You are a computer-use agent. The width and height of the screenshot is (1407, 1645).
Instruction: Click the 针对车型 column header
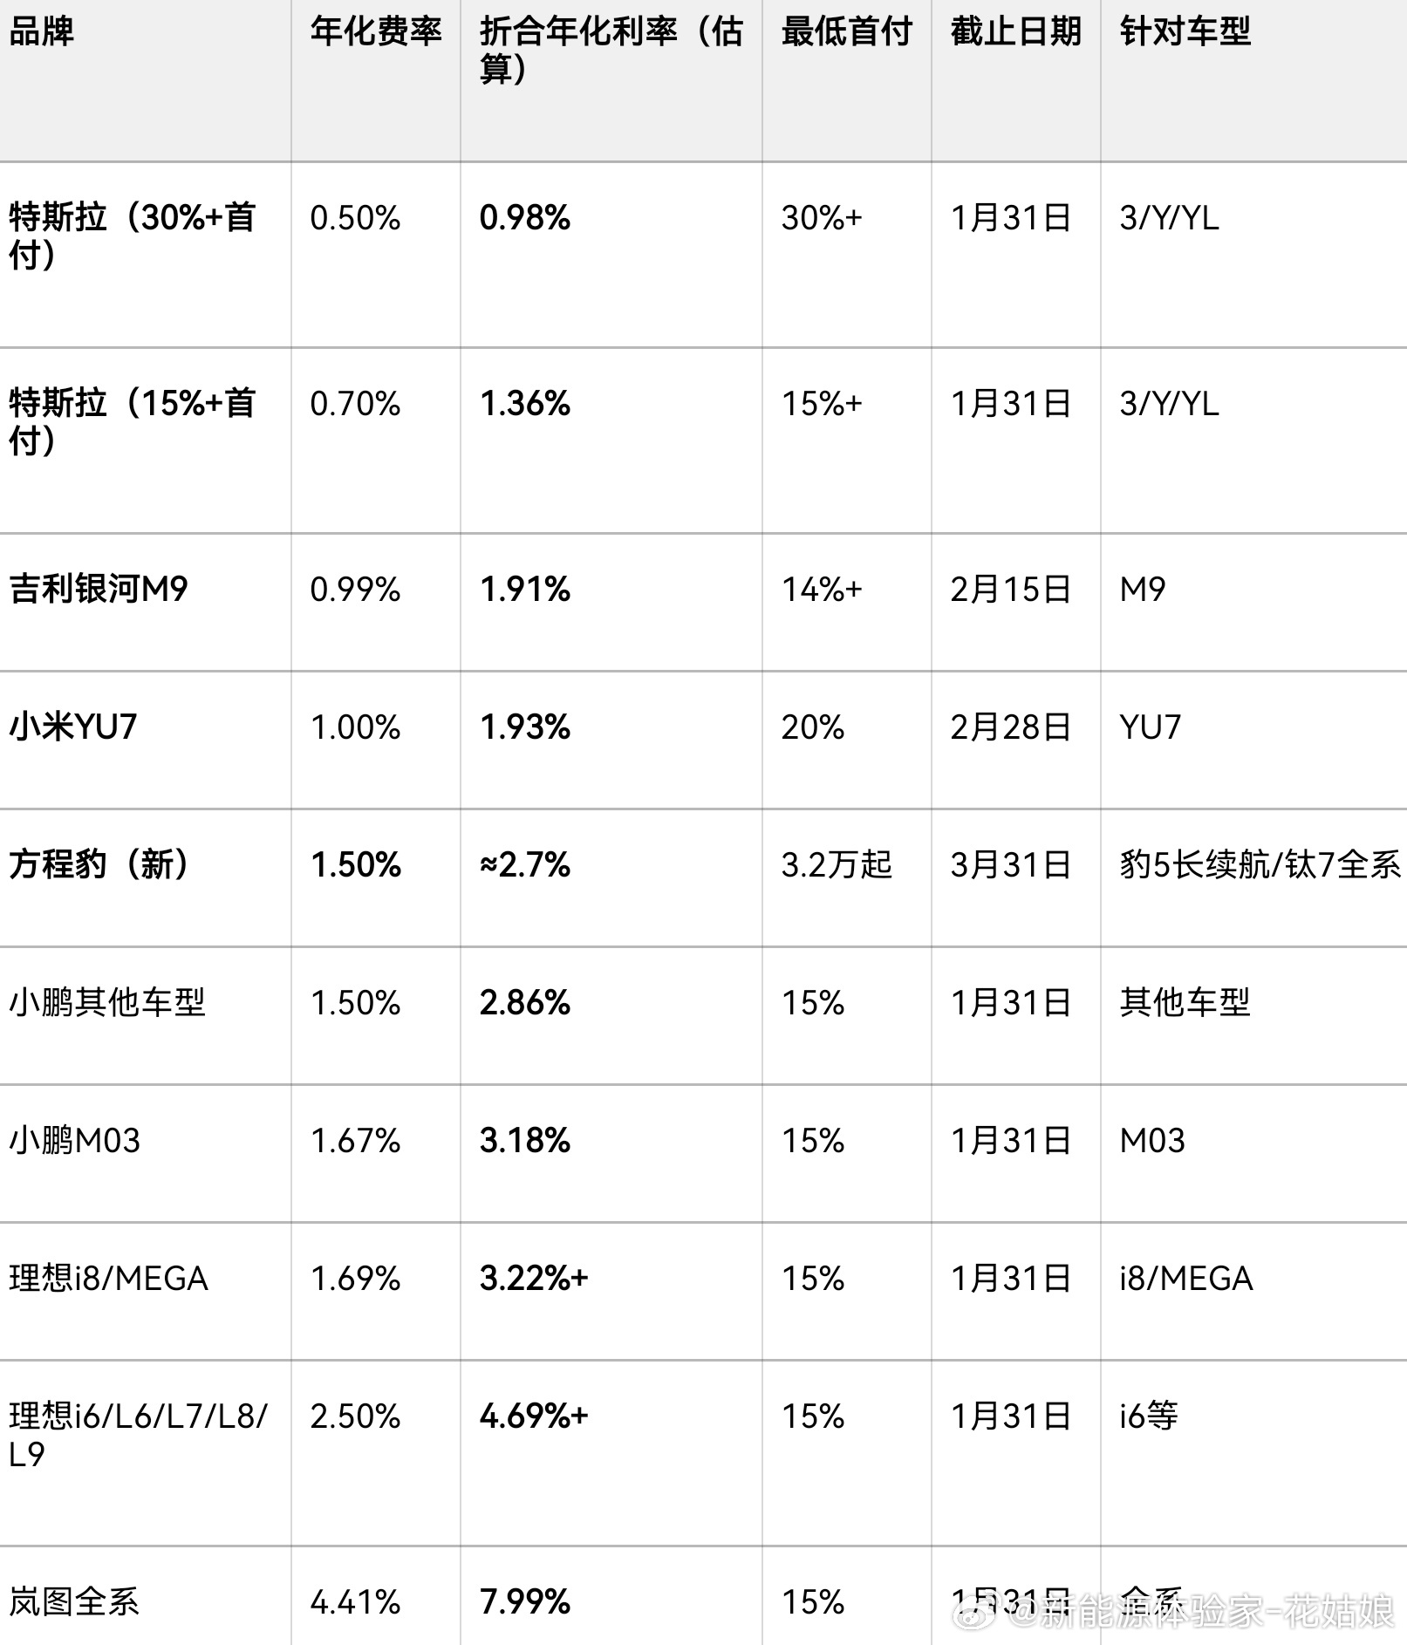1185,32
